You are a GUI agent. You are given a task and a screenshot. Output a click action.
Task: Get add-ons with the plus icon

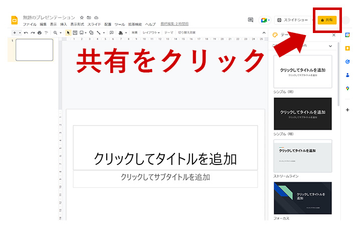[x=347, y=109]
